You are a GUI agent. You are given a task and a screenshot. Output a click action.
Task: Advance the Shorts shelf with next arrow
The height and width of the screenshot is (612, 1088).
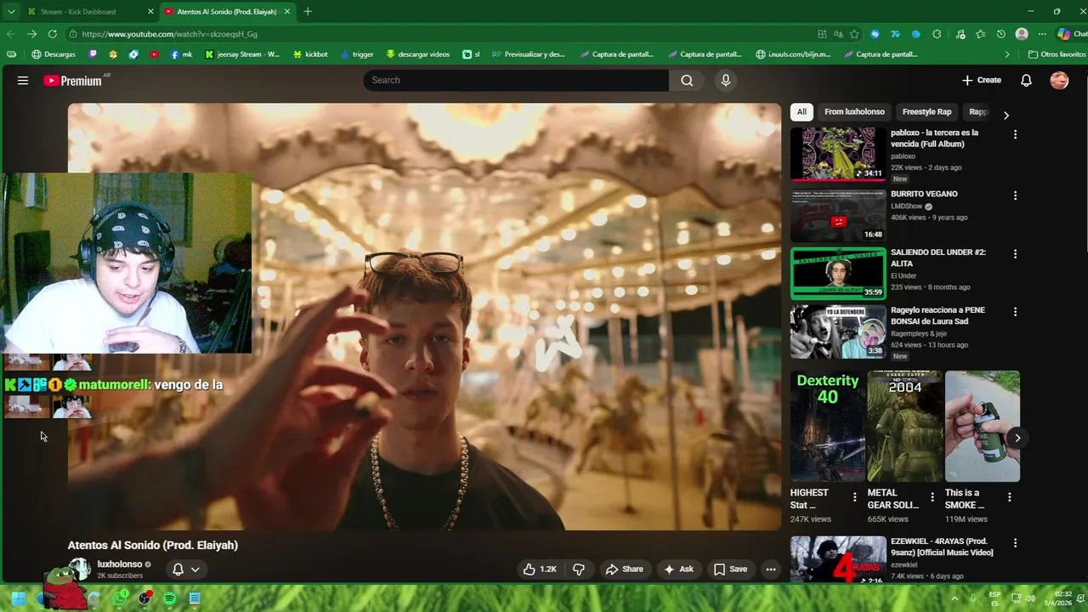tap(1017, 438)
